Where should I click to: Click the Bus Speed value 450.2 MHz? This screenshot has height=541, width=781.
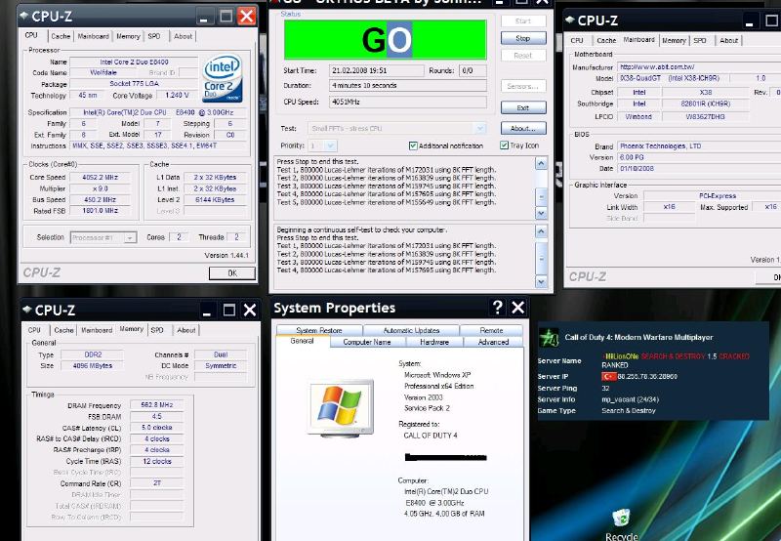pyautogui.click(x=100, y=199)
